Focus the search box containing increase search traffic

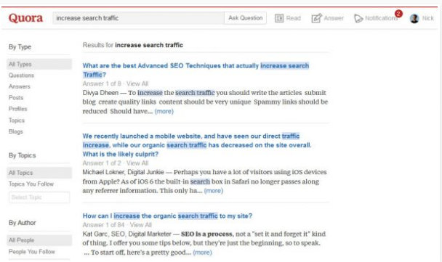point(138,18)
